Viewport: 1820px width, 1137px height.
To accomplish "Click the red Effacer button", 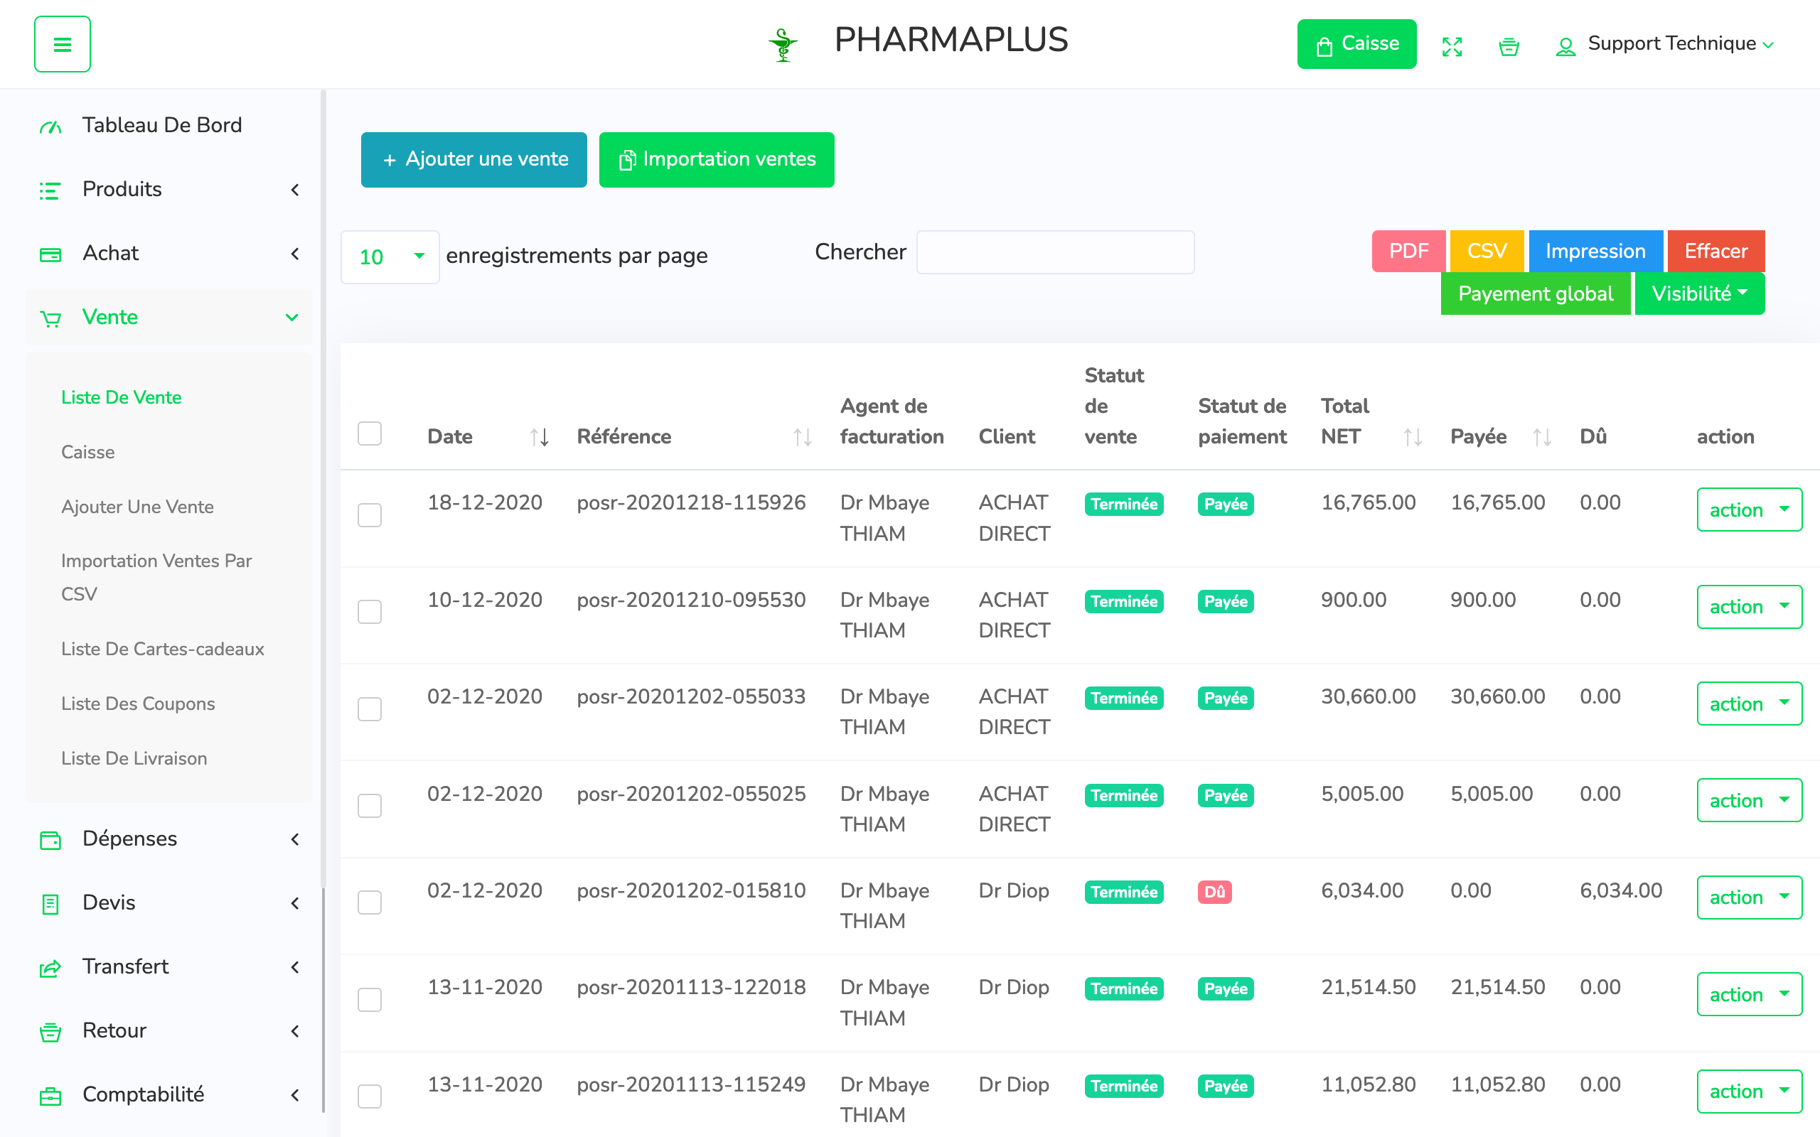I will [1716, 251].
